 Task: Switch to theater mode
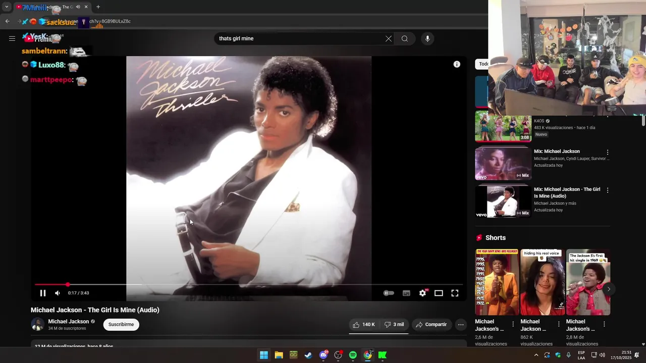pyautogui.click(x=439, y=293)
